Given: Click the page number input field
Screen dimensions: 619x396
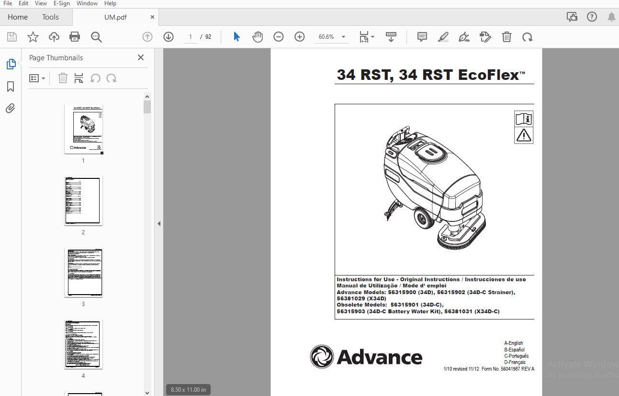Looking at the screenshot, I should [191, 37].
